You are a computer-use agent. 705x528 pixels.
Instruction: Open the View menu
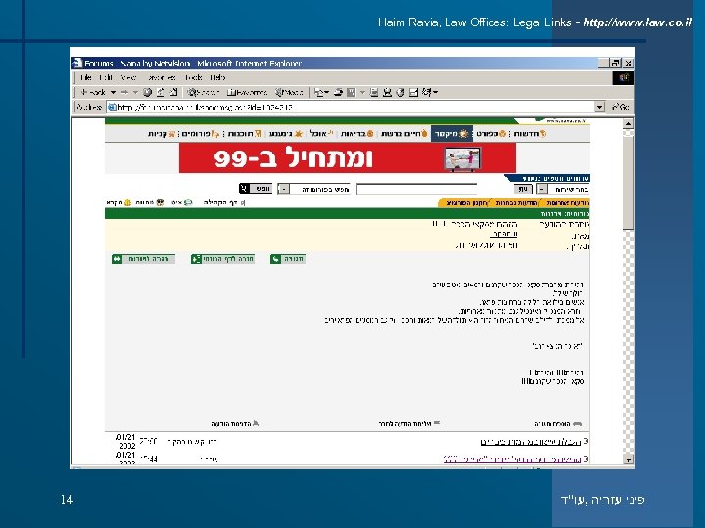coord(128,77)
